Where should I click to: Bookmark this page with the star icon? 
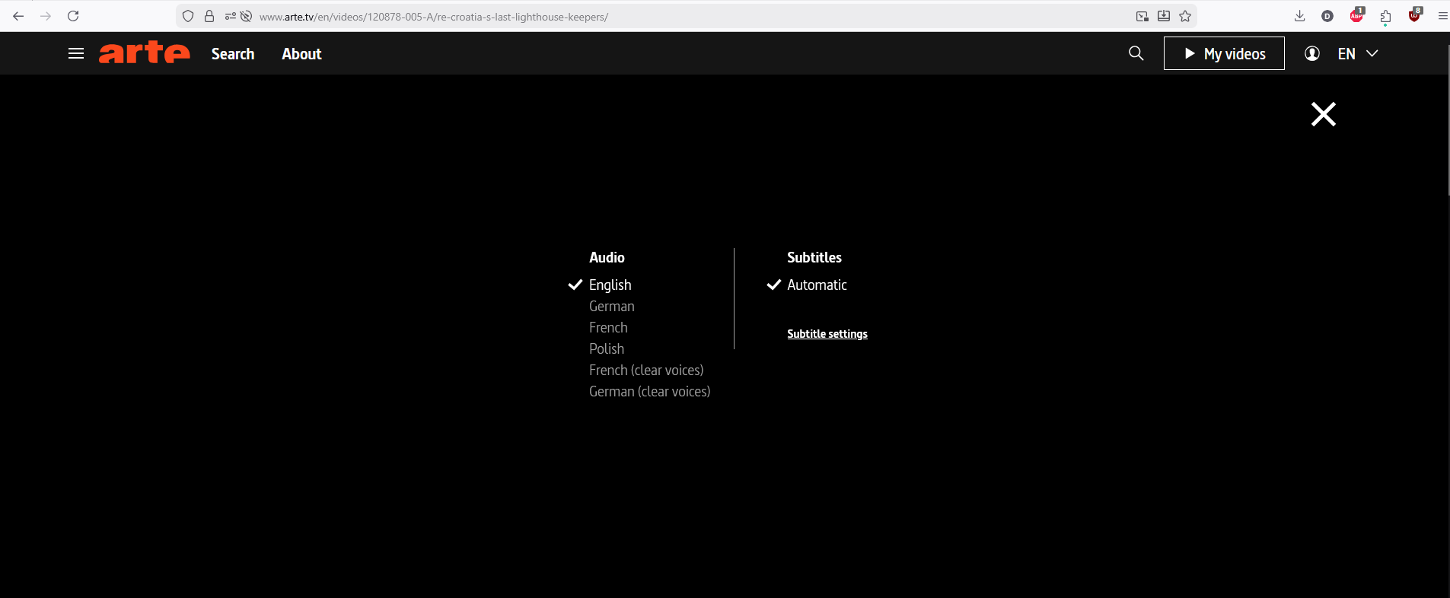[x=1185, y=16]
